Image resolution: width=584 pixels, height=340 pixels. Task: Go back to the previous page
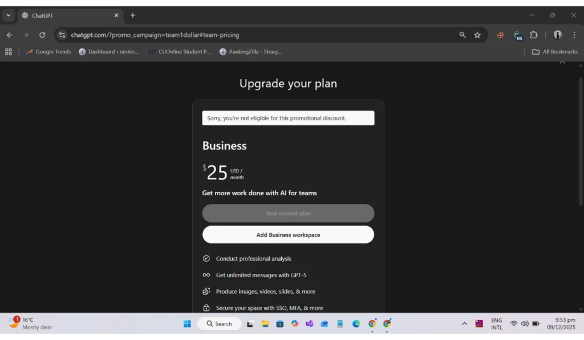point(9,35)
